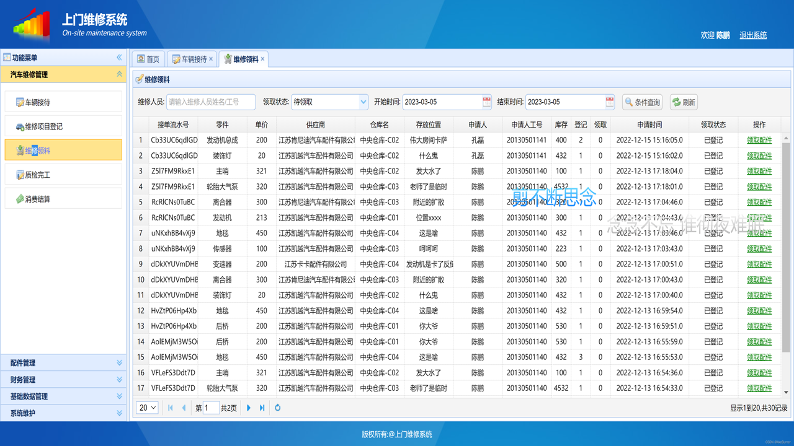Click the username 陈鹏 in header

(723, 35)
